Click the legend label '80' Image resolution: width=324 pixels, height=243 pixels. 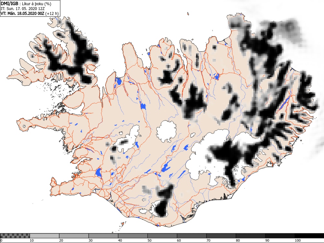coord(238,240)
